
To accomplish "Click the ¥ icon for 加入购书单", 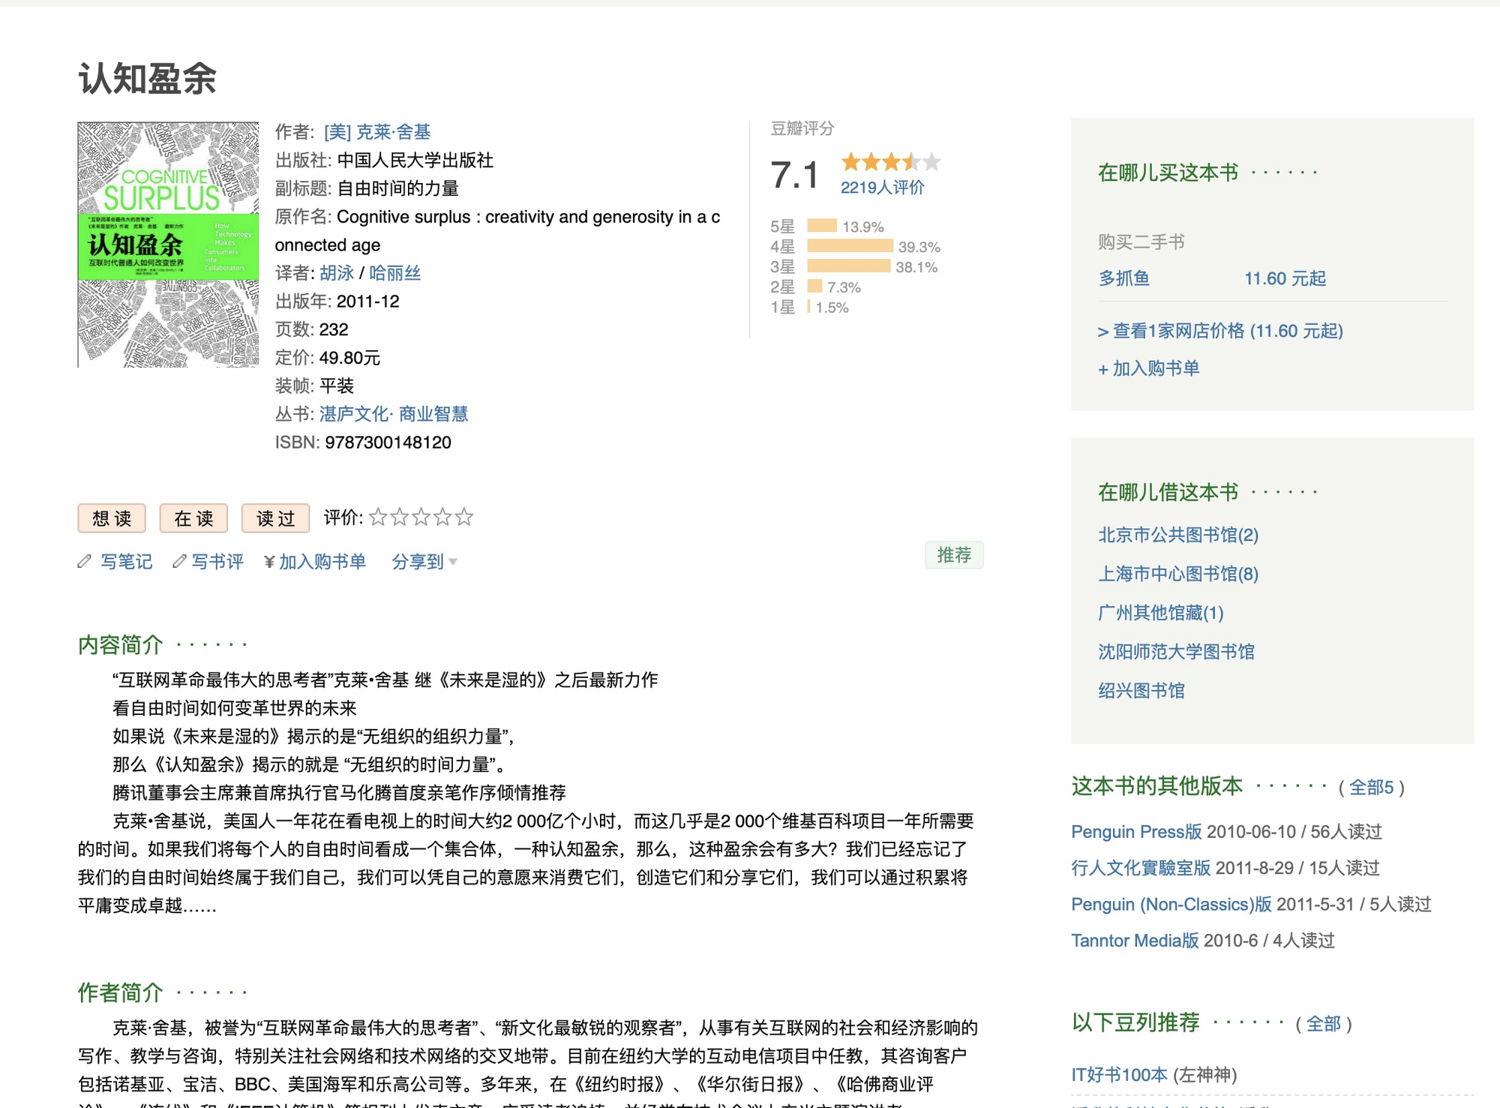I will click(269, 562).
